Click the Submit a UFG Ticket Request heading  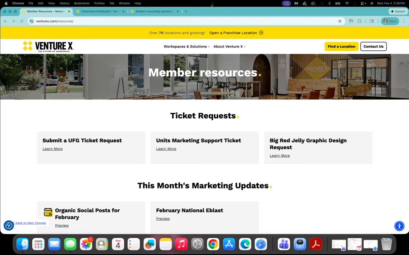82,141
